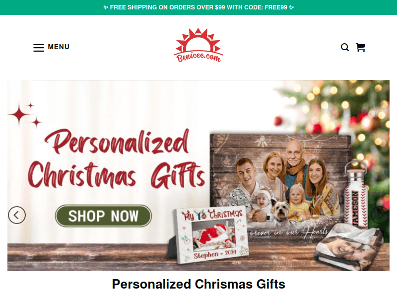The image size is (397, 298).
Task: Click the family portrait canvas in banner
Action: coord(280,187)
